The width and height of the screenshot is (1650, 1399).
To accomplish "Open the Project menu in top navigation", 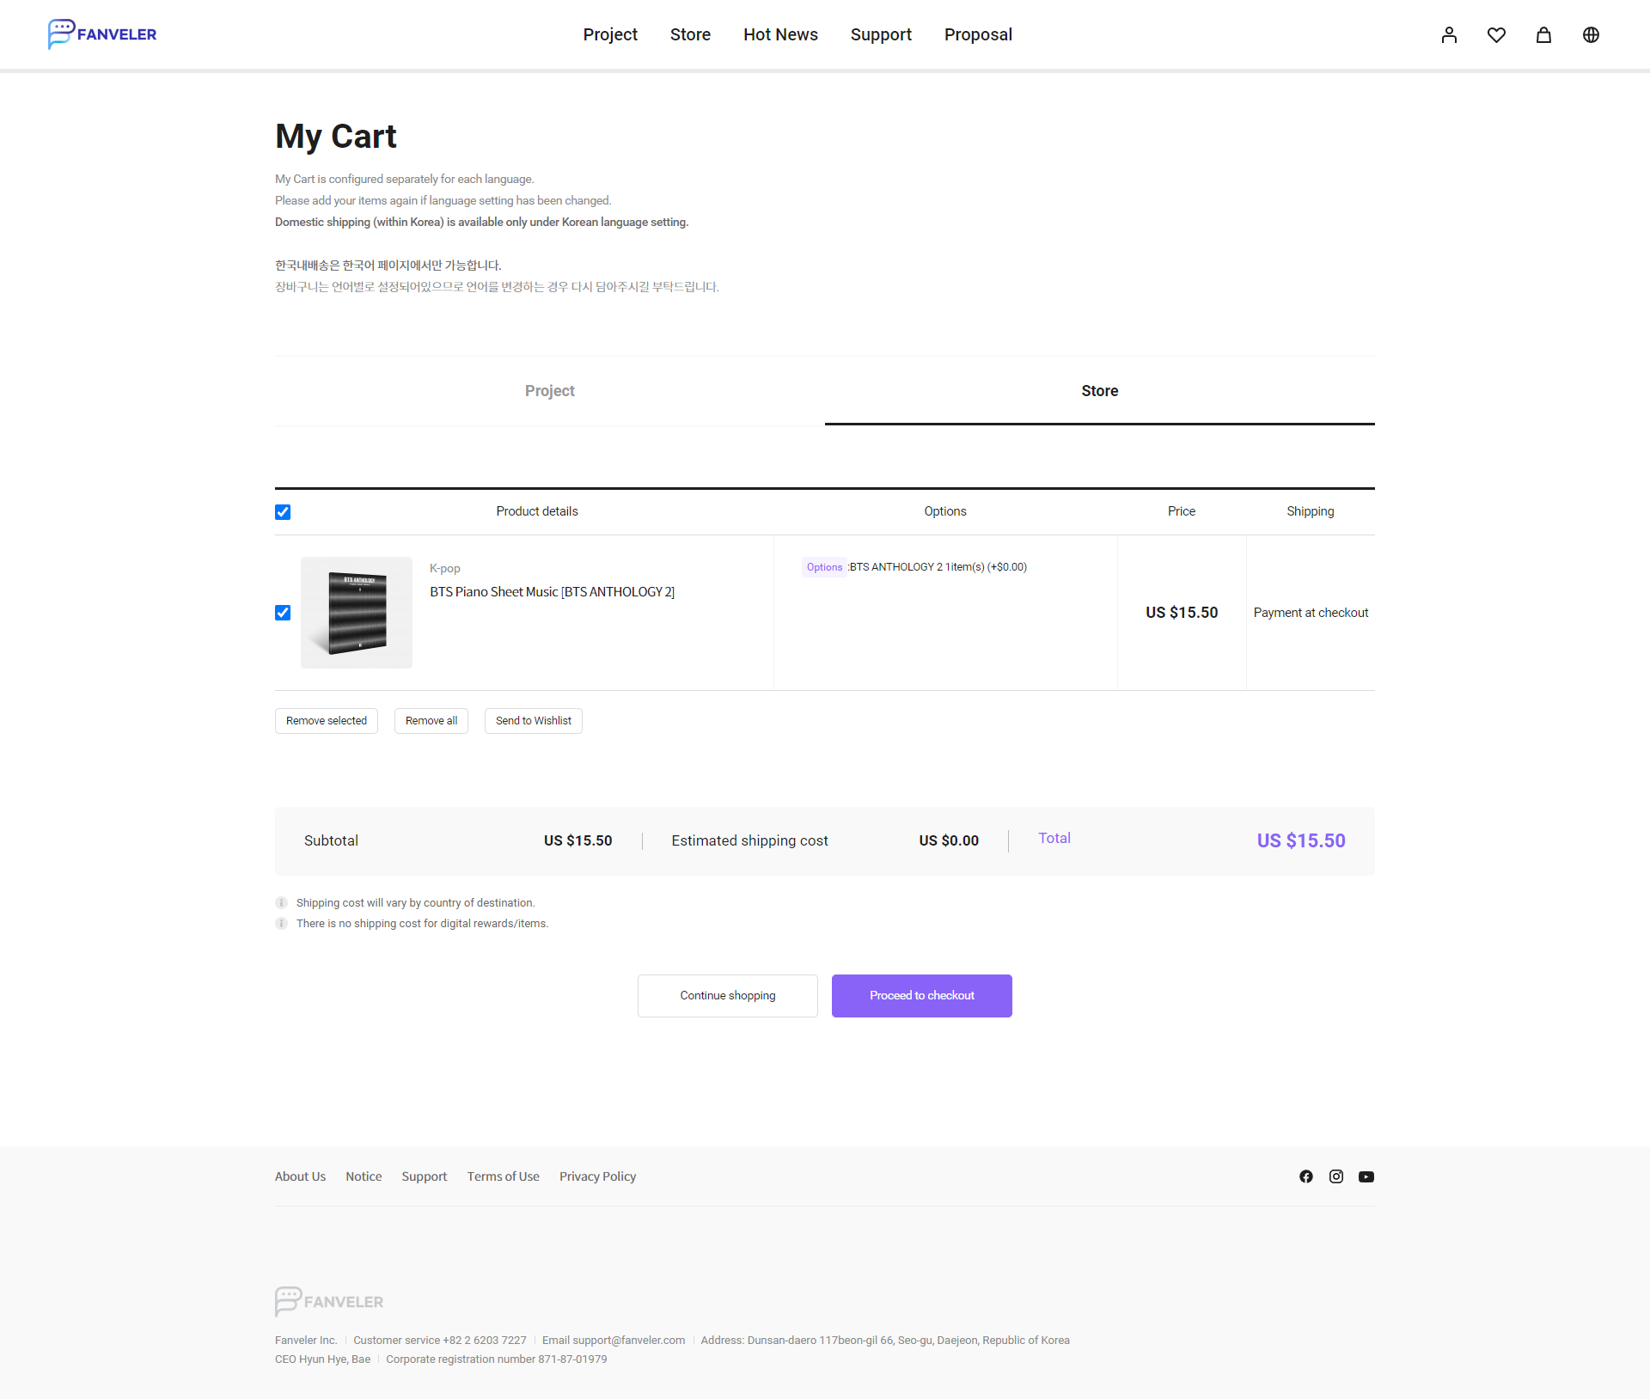I will (x=610, y=34).
